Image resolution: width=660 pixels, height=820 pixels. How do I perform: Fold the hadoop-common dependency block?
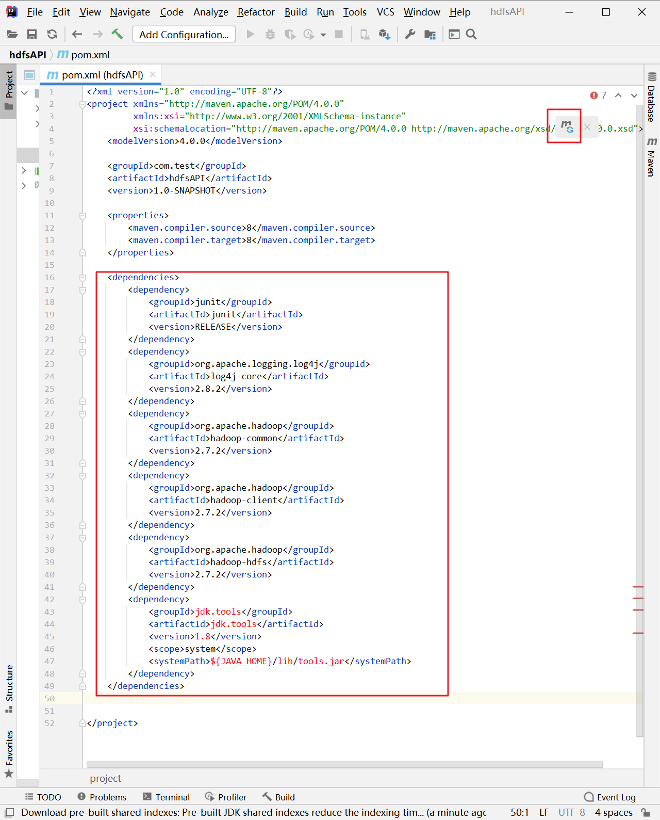tap(82, 414)
